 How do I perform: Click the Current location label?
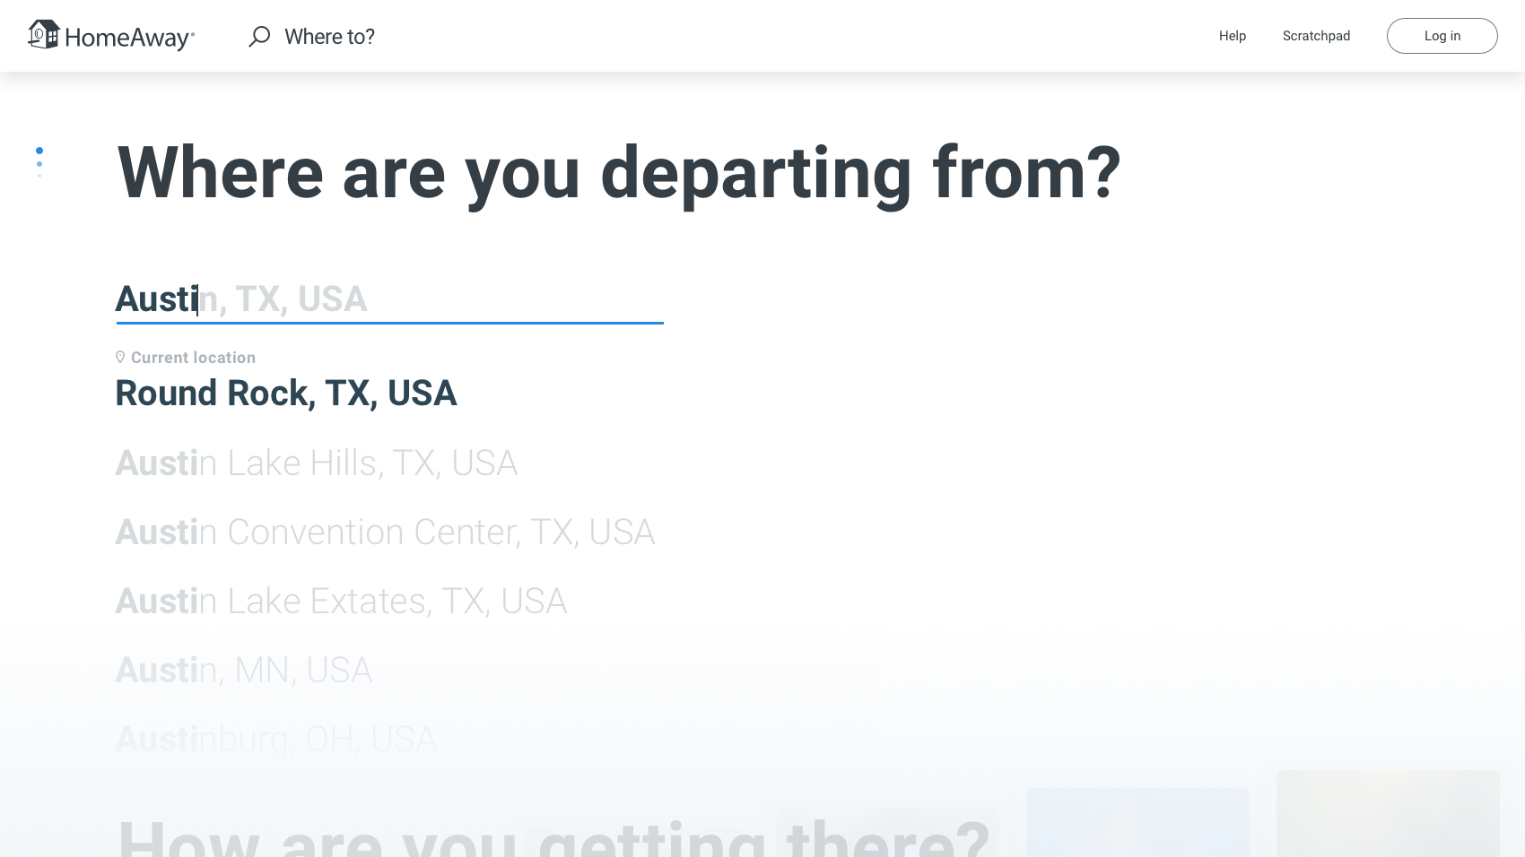coord(193,358)
